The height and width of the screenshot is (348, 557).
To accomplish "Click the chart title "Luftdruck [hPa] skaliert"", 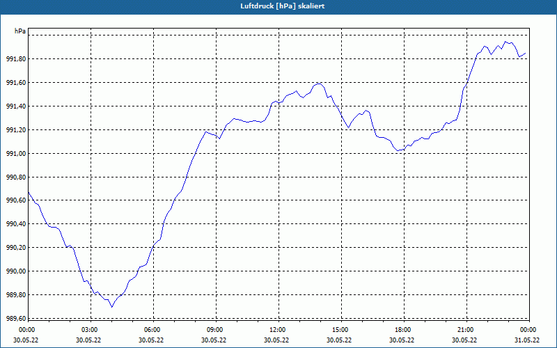I will [x=282, y=6].
